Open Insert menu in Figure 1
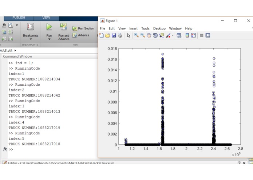This screenshot has width=253, height=180. [x=133, y=28]
